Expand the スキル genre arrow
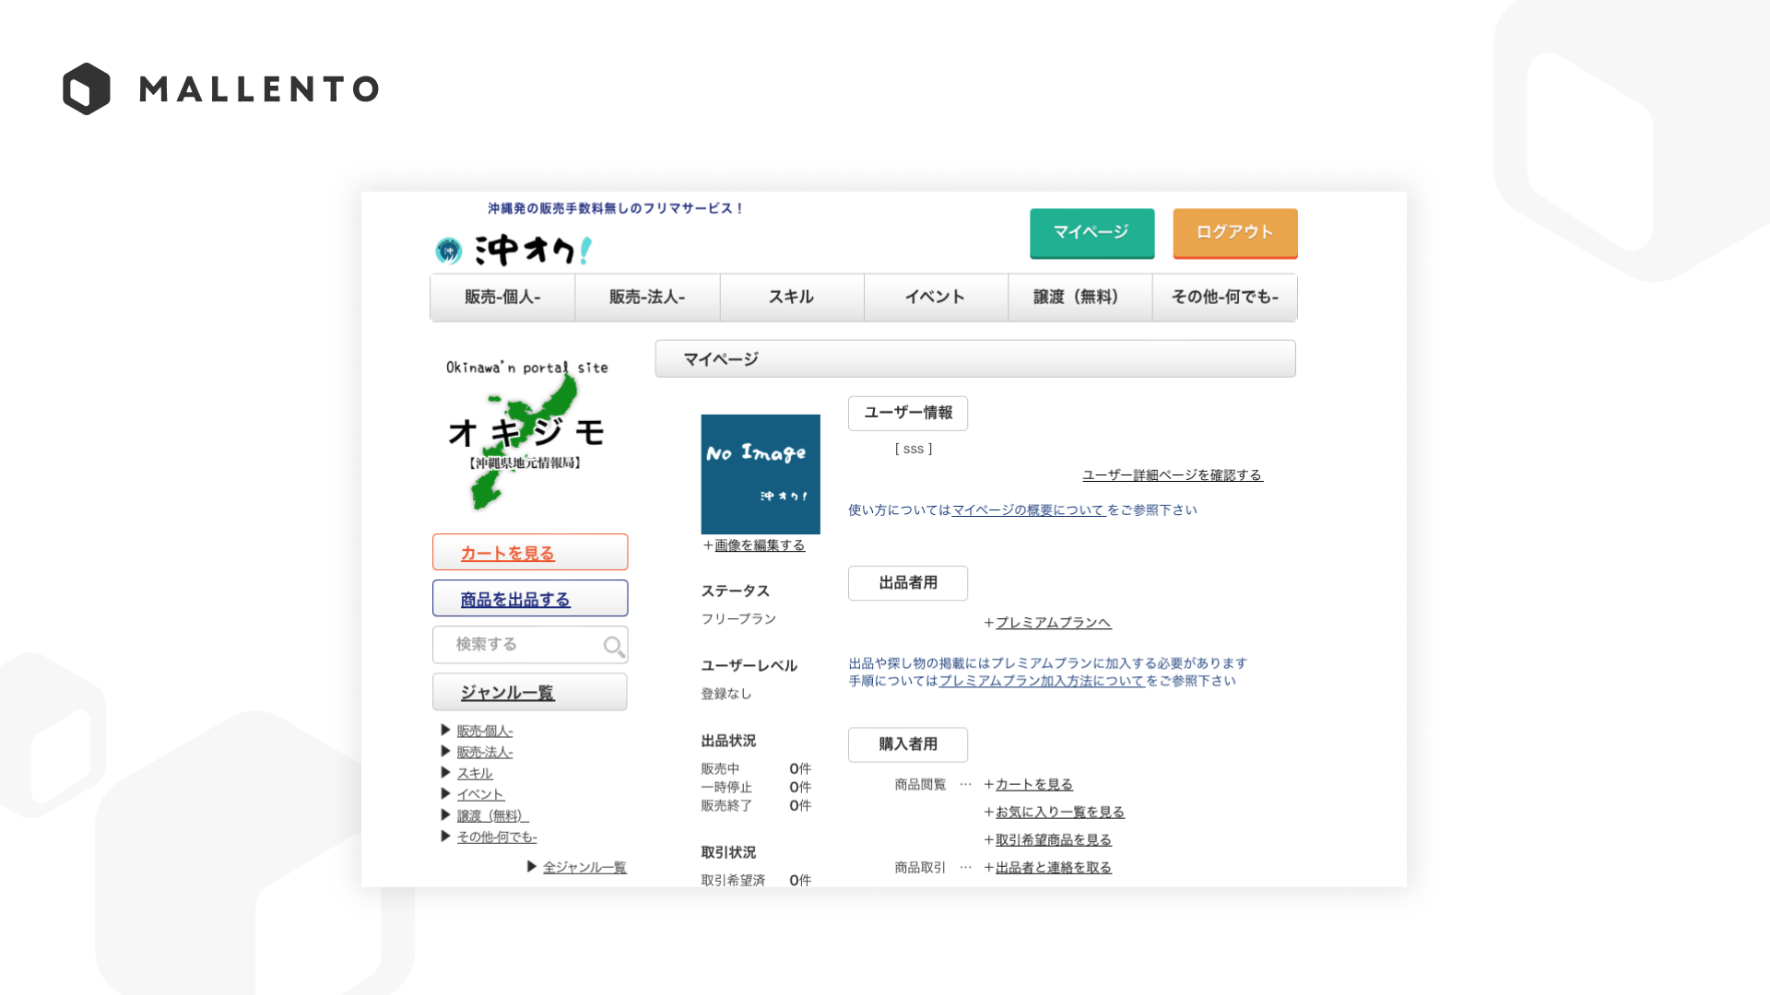1770x995 pixels. (445, 773)
